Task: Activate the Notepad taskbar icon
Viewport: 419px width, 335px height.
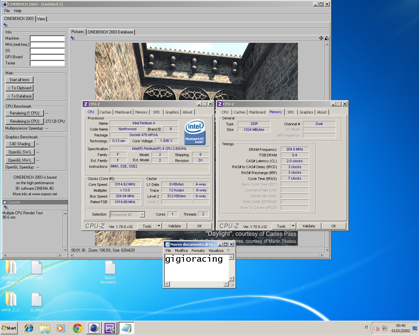Action: pos(126,328)
